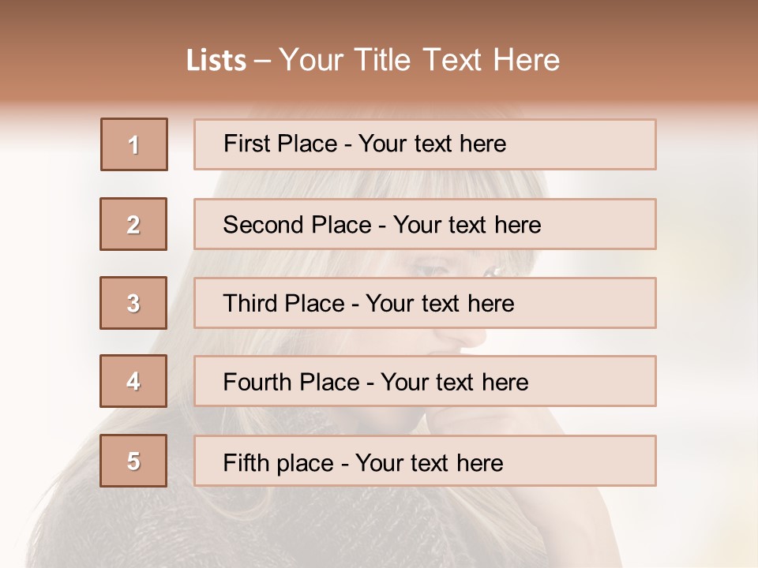Click the number 2 box
The image size is (758, 568).
pos(133,224)
